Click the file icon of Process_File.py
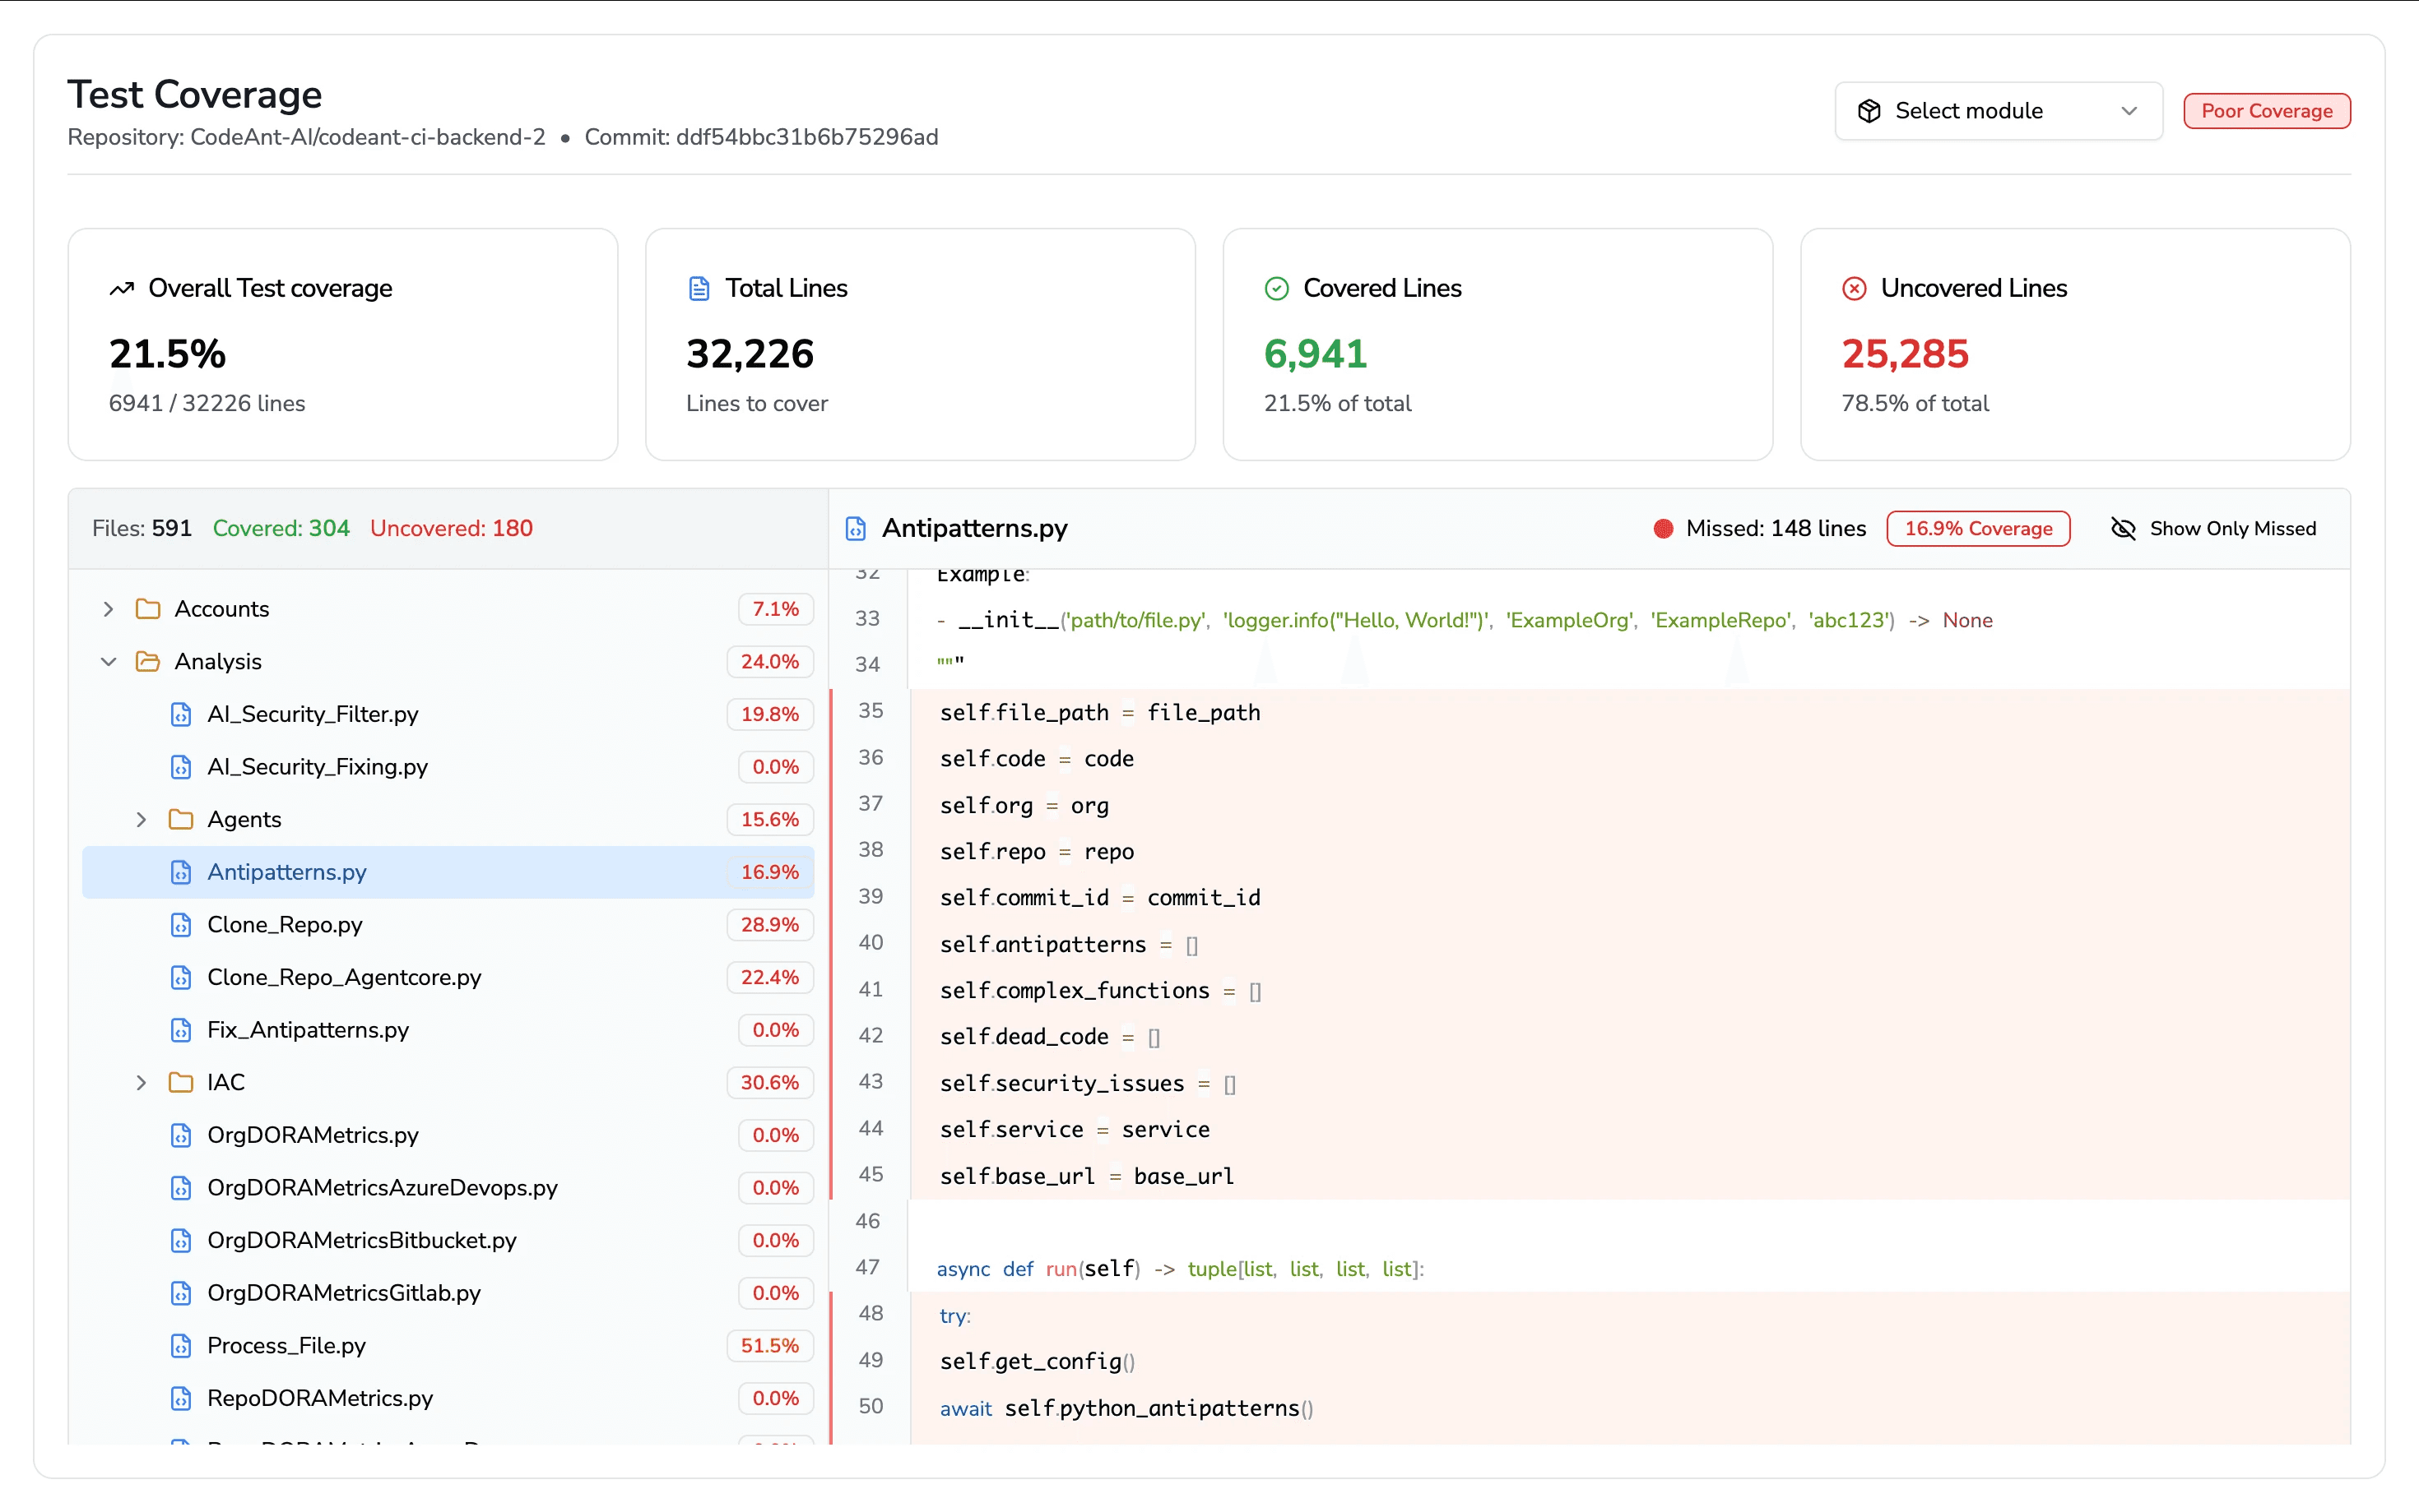The height and width of the screenshot is (1512, 2419). [x=181, y=1346]
